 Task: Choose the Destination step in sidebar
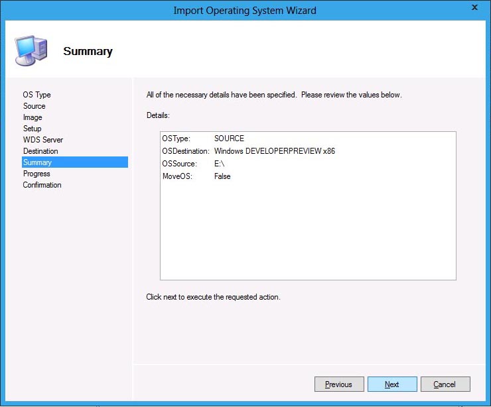[x=40, y=151]
